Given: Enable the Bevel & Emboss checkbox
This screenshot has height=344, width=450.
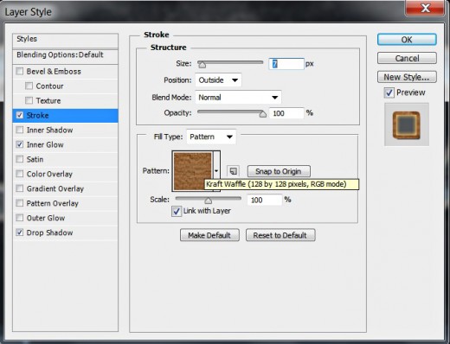Looking at the screenshot, I should 20,71.
